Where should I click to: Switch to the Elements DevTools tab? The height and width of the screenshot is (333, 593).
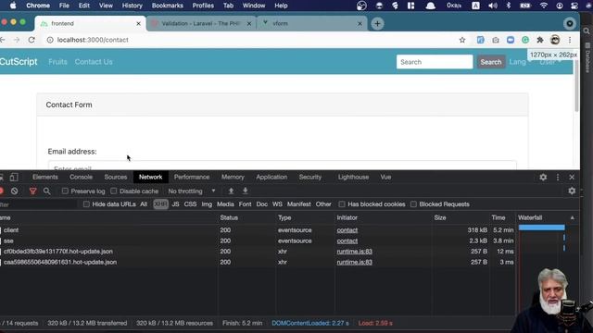click(45, 177)
